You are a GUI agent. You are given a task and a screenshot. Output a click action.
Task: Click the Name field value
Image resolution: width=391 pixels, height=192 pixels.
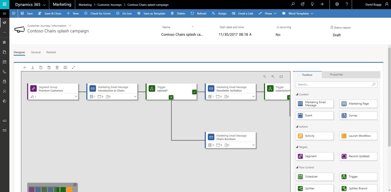(182, 34)
